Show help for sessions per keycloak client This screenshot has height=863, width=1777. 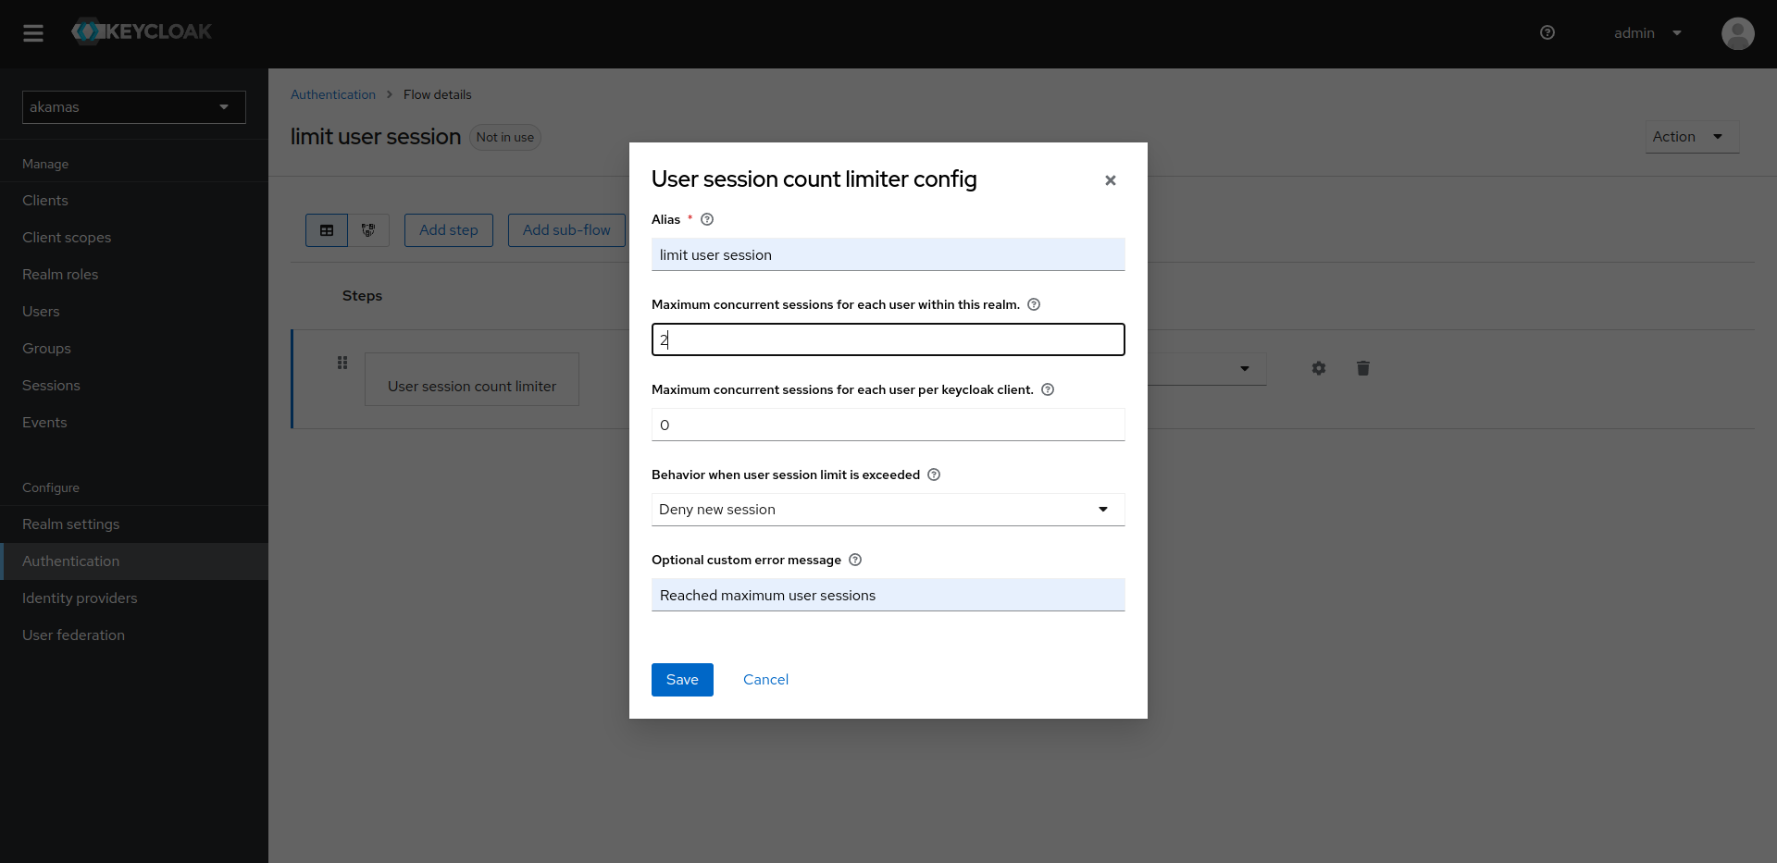(1048, 389)
